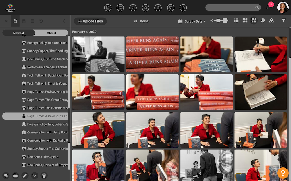Viewport: 291px width, 181px height.
Task: Filter by images file type icon
Action: [120, 8]
